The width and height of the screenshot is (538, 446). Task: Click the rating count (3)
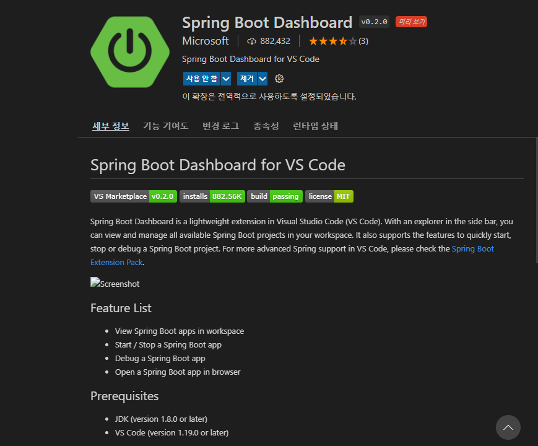point(363,42)
